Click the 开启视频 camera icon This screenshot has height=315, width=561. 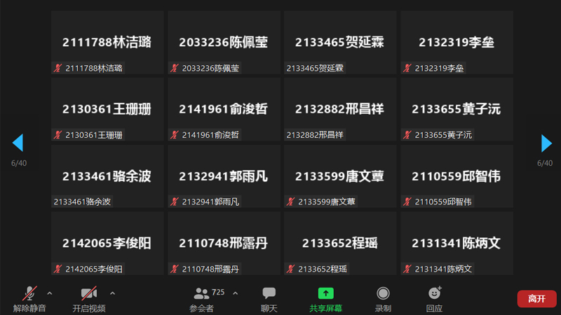[x=89, y=293]
